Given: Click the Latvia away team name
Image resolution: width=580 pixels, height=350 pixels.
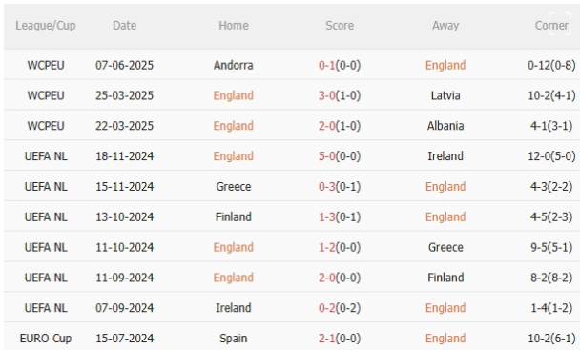Looking at the screenshot, I should (x=445, y=95).
